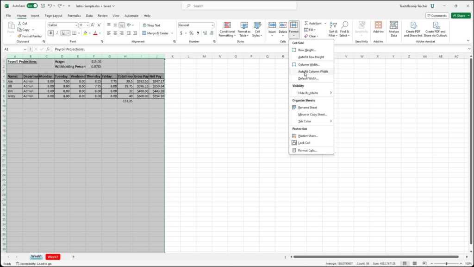This screenshot has width=474, height=267.
Task: Click the Increase Font Size icon
Action: tap(93, 25)
